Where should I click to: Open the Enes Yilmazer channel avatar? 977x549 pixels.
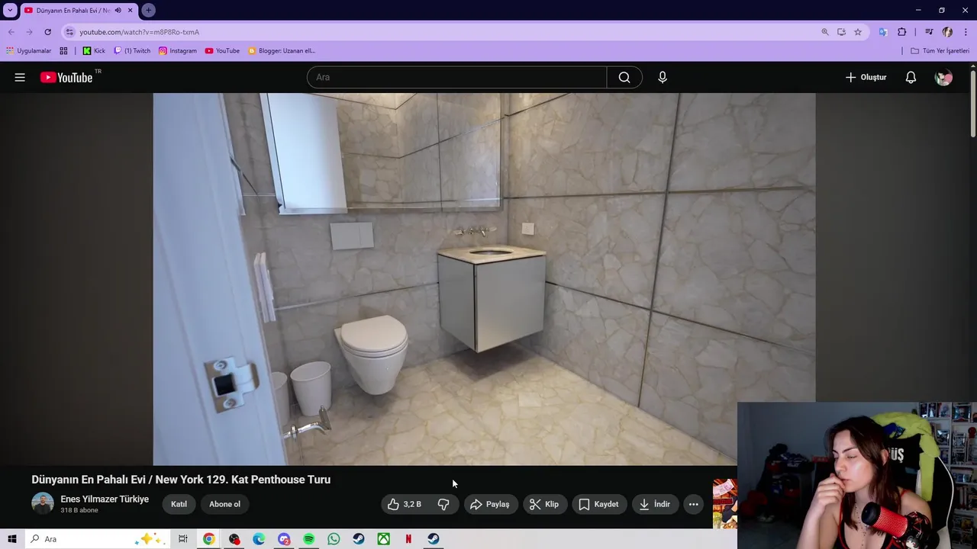(x=43, y=503)
